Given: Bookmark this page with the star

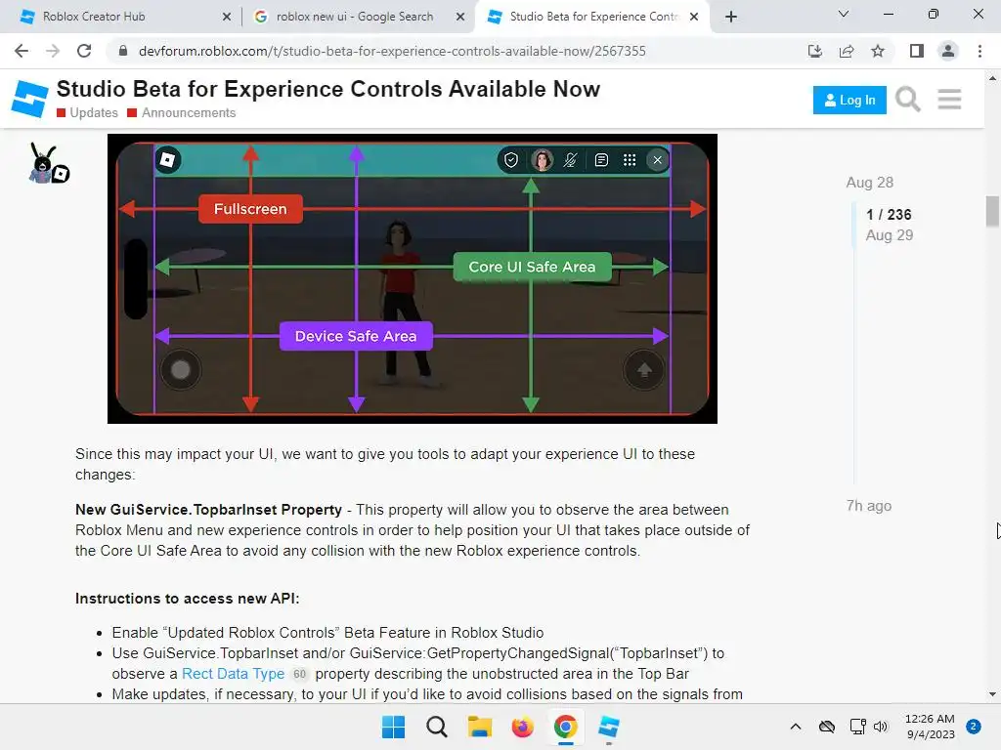Looking at the screenshot, I should (x=878, y=51).
